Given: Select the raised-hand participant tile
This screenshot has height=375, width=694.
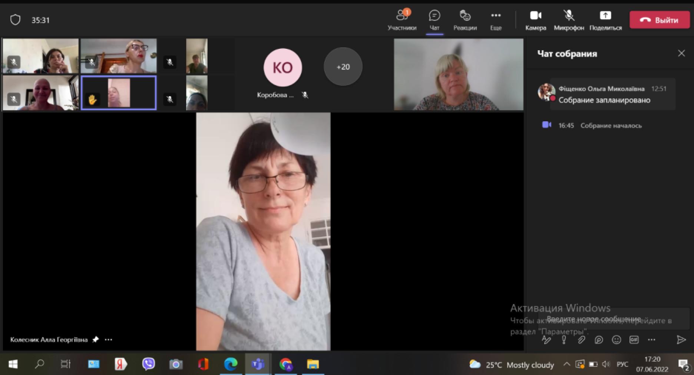Looking at the screenshot, I should (119, 93).
